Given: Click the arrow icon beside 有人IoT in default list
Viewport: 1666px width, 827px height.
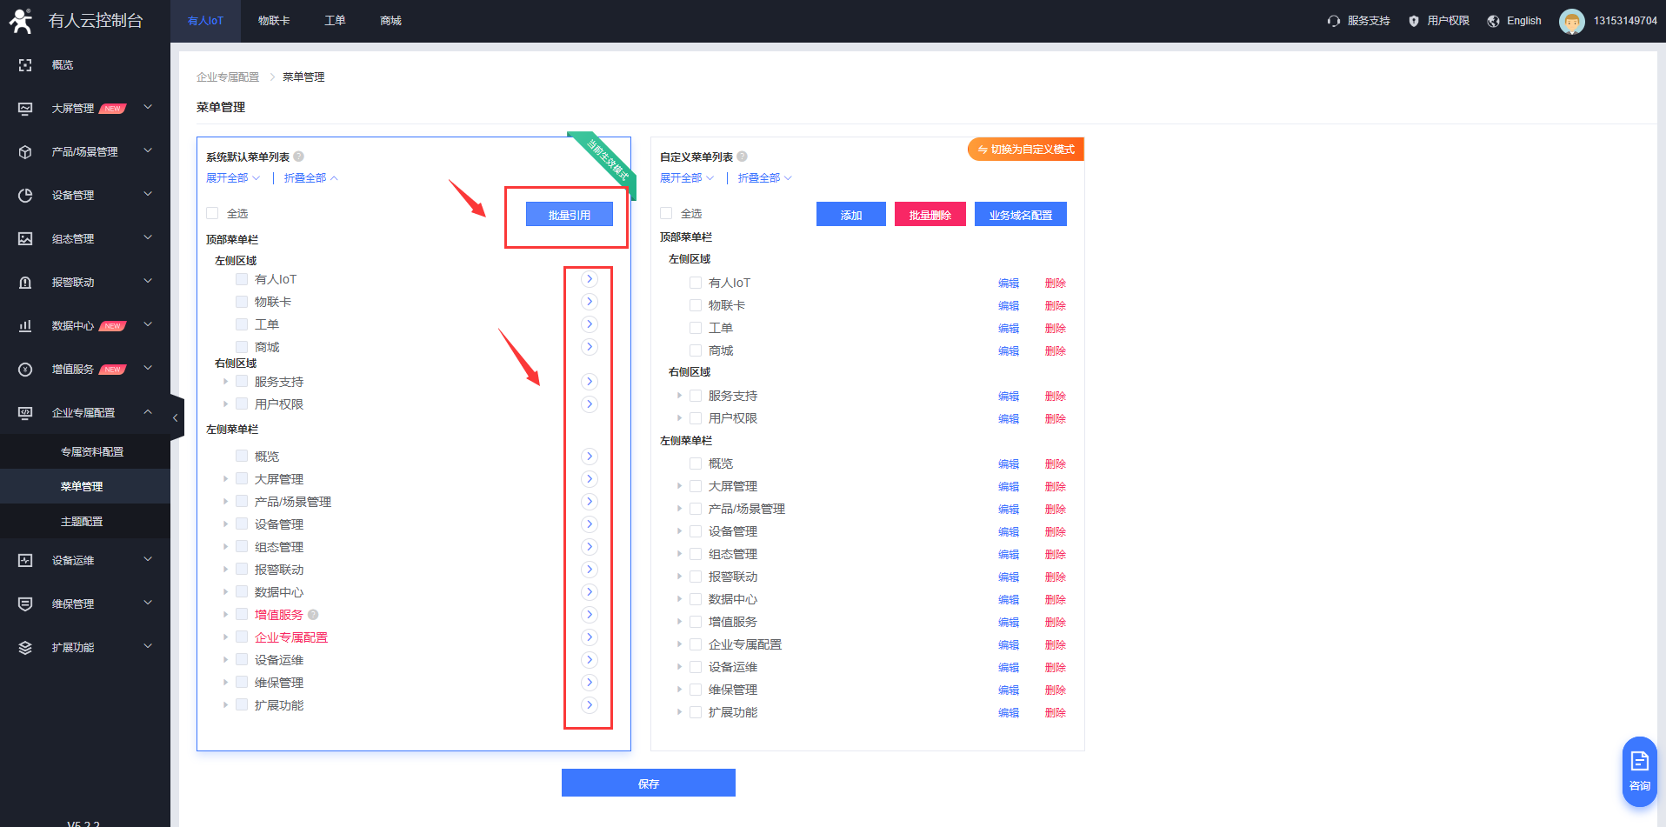Looking at the screenshot, I should [589, 279].
